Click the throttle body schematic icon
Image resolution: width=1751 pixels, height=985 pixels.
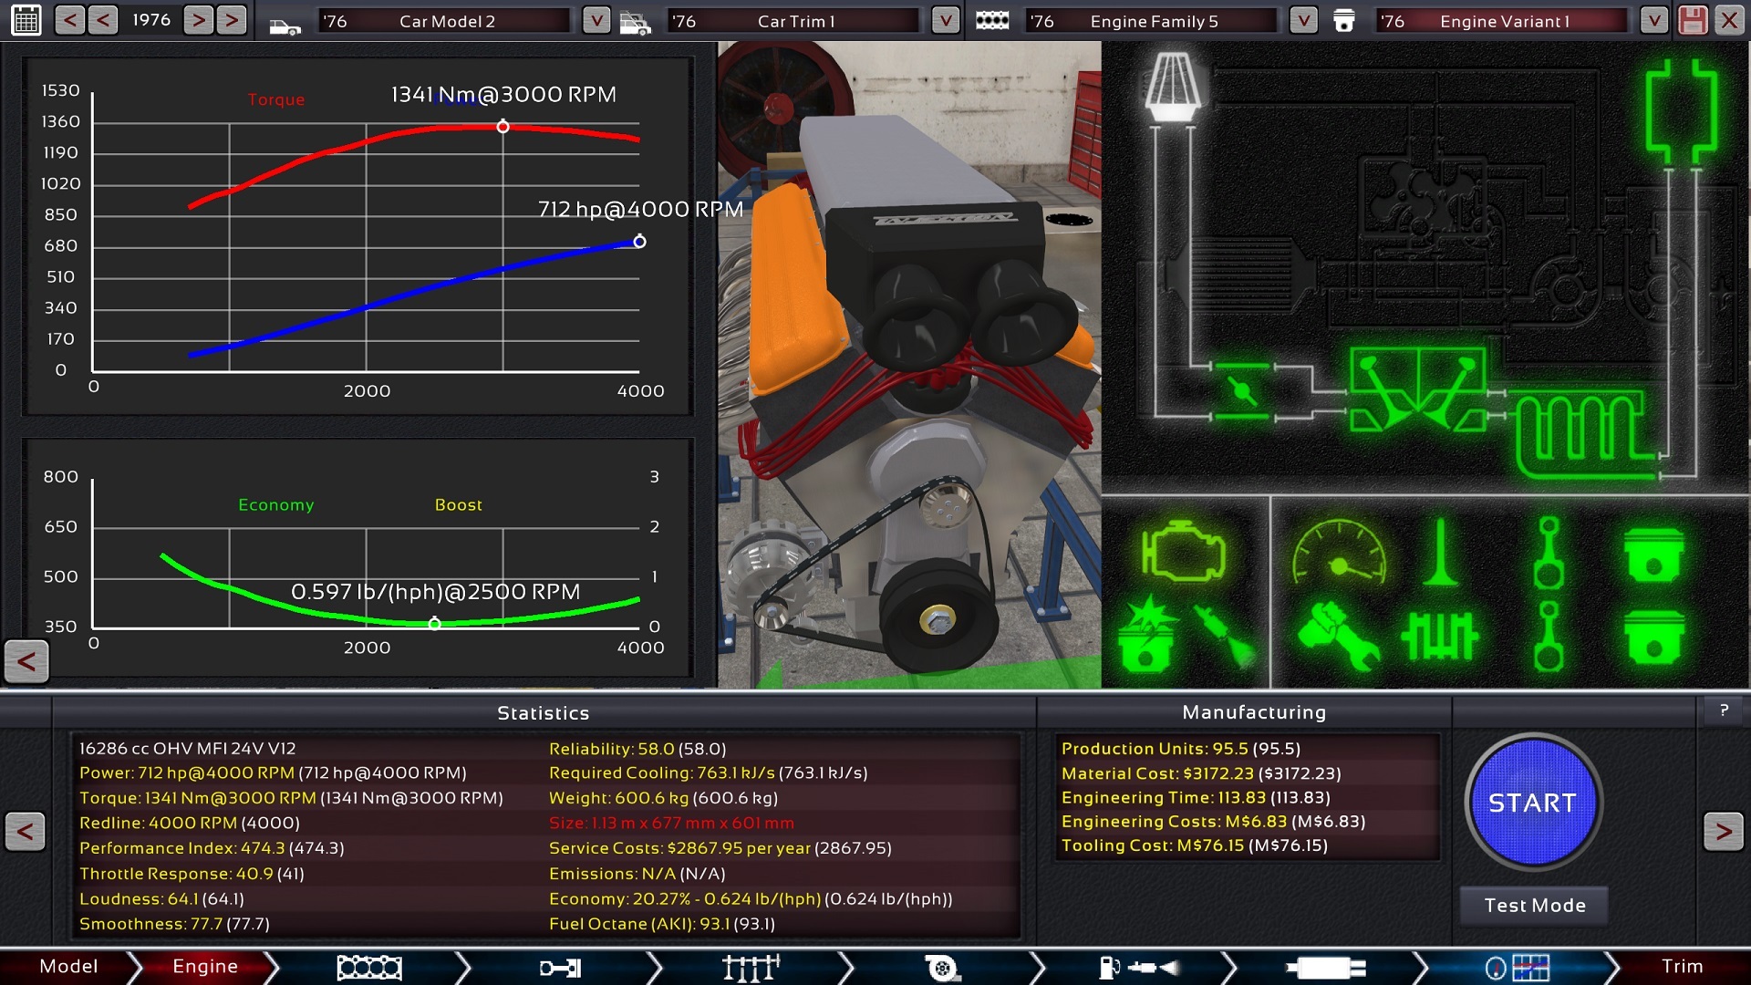coord(1241,391)
